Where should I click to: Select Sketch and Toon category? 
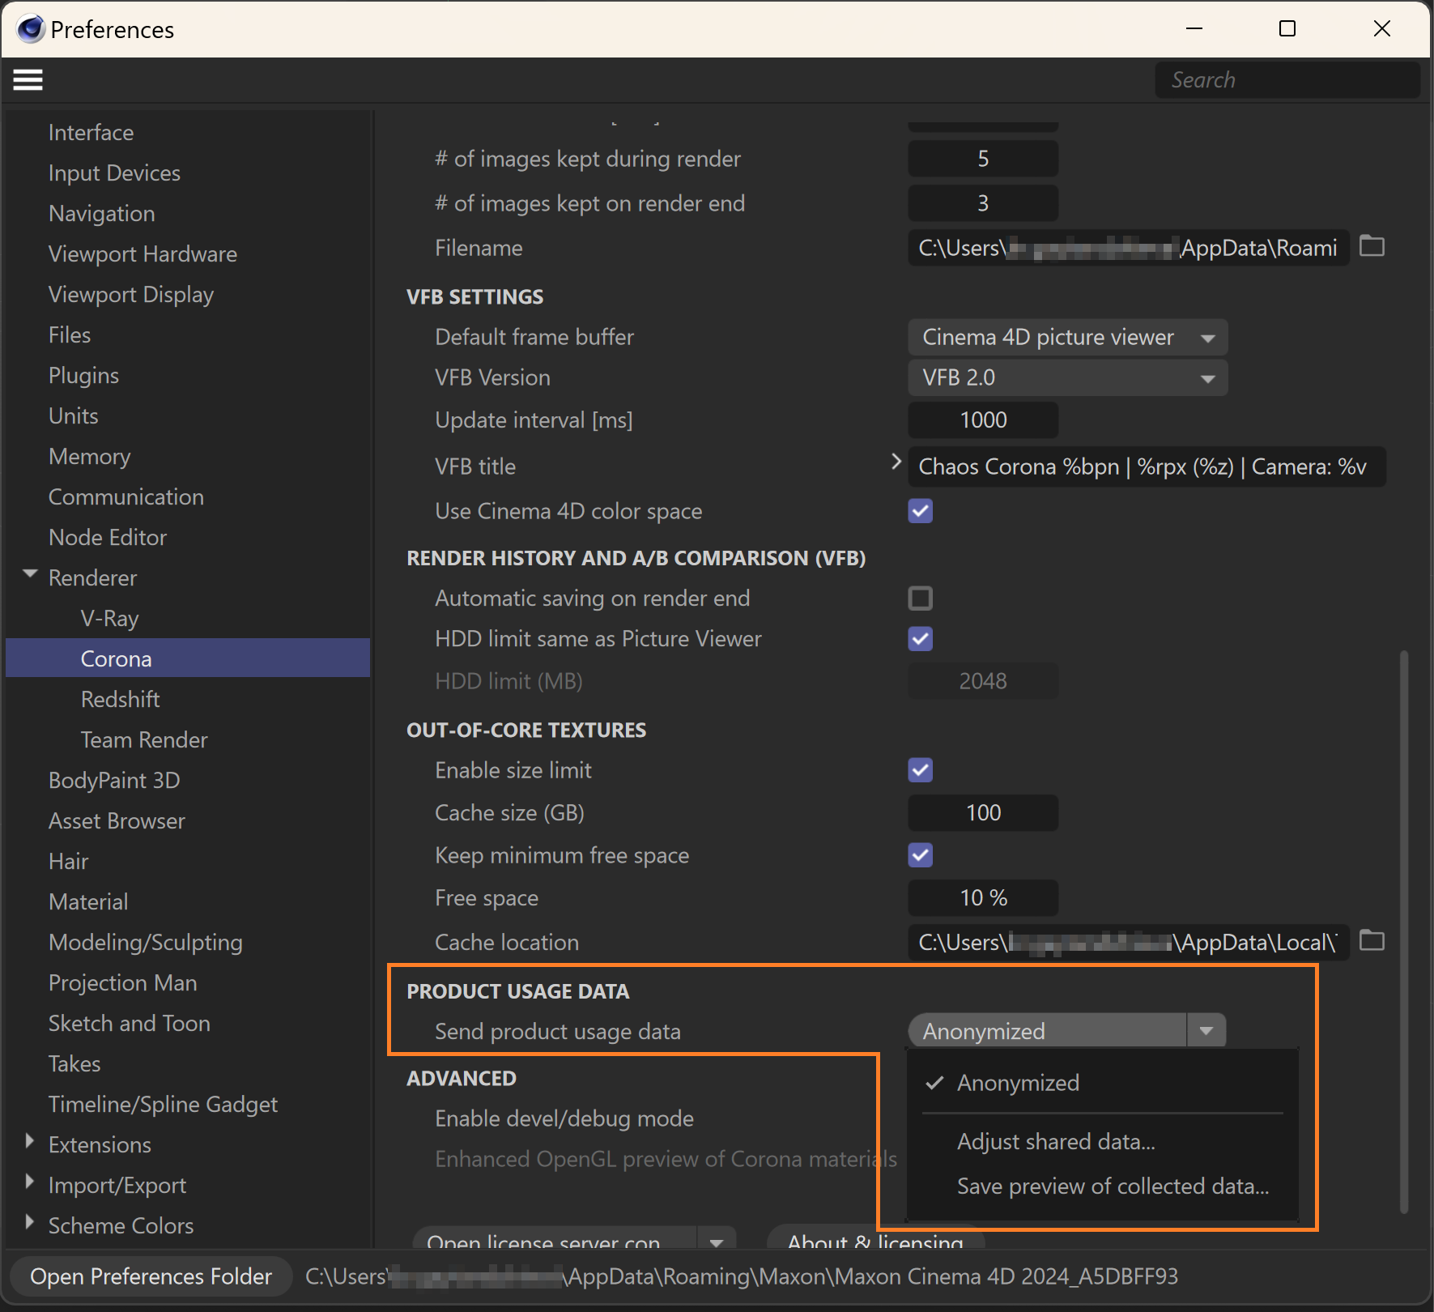coord(130,1024)
